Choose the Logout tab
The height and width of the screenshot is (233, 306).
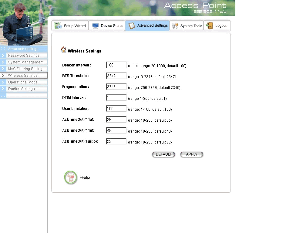point(217,26)
